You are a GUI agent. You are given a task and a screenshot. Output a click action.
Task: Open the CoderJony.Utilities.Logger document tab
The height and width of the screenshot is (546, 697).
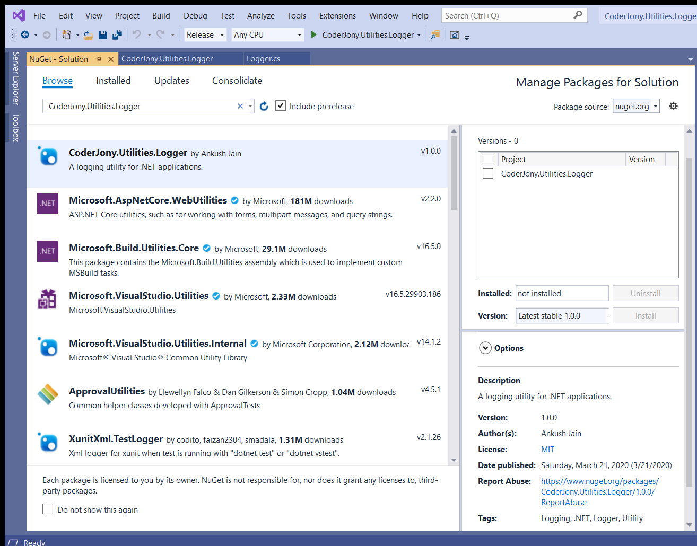tap(181, 59)
